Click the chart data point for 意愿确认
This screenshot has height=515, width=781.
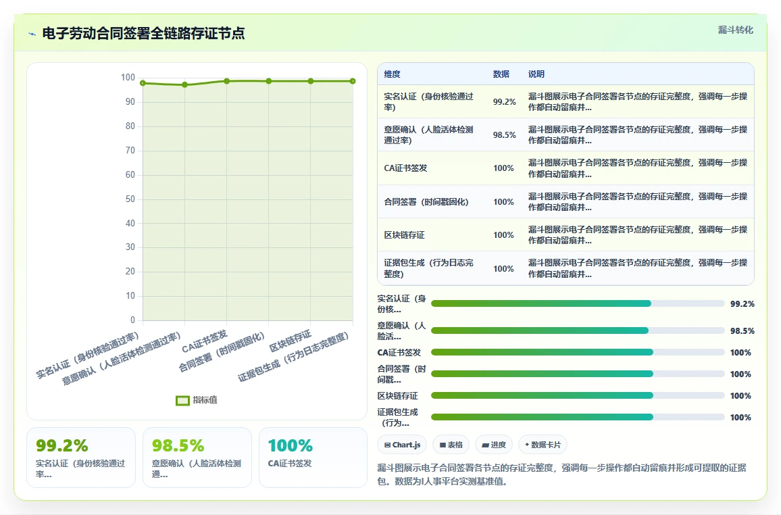coord(185,84)
